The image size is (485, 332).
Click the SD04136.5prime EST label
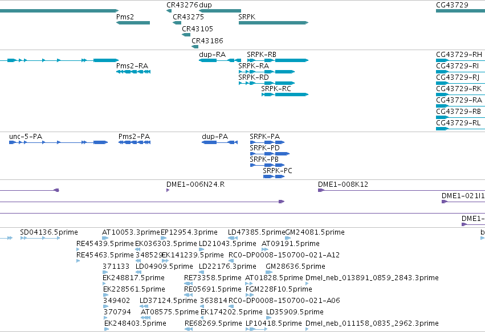[49, 232]
